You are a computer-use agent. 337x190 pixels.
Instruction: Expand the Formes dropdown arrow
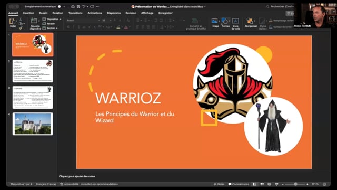pyautogui.click(x=230, y=21)
